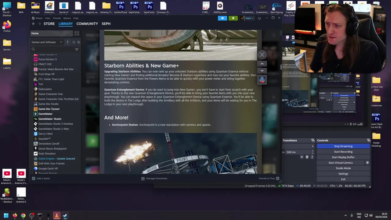Click Start Recording in OBS
This screenshot has width=391, height=220.
[343, 152]
